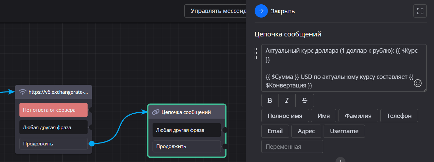The width and height of the screenshot is (434, 162).
Task: Toggle bold text formatting
Action: click(270, 101)
